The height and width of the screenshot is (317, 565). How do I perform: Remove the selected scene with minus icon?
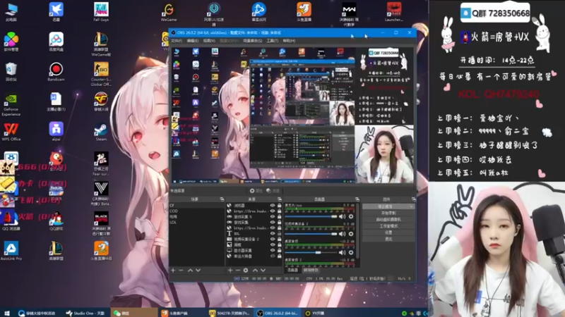(x=181, y=271)
